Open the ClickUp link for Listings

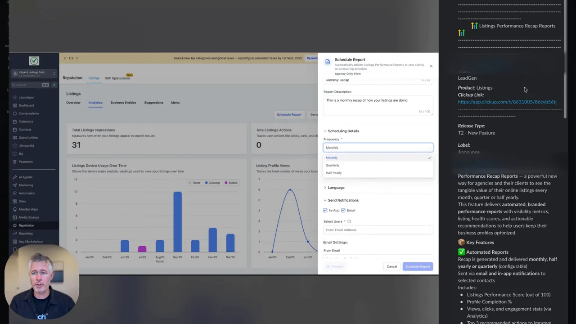pos(507,102)
